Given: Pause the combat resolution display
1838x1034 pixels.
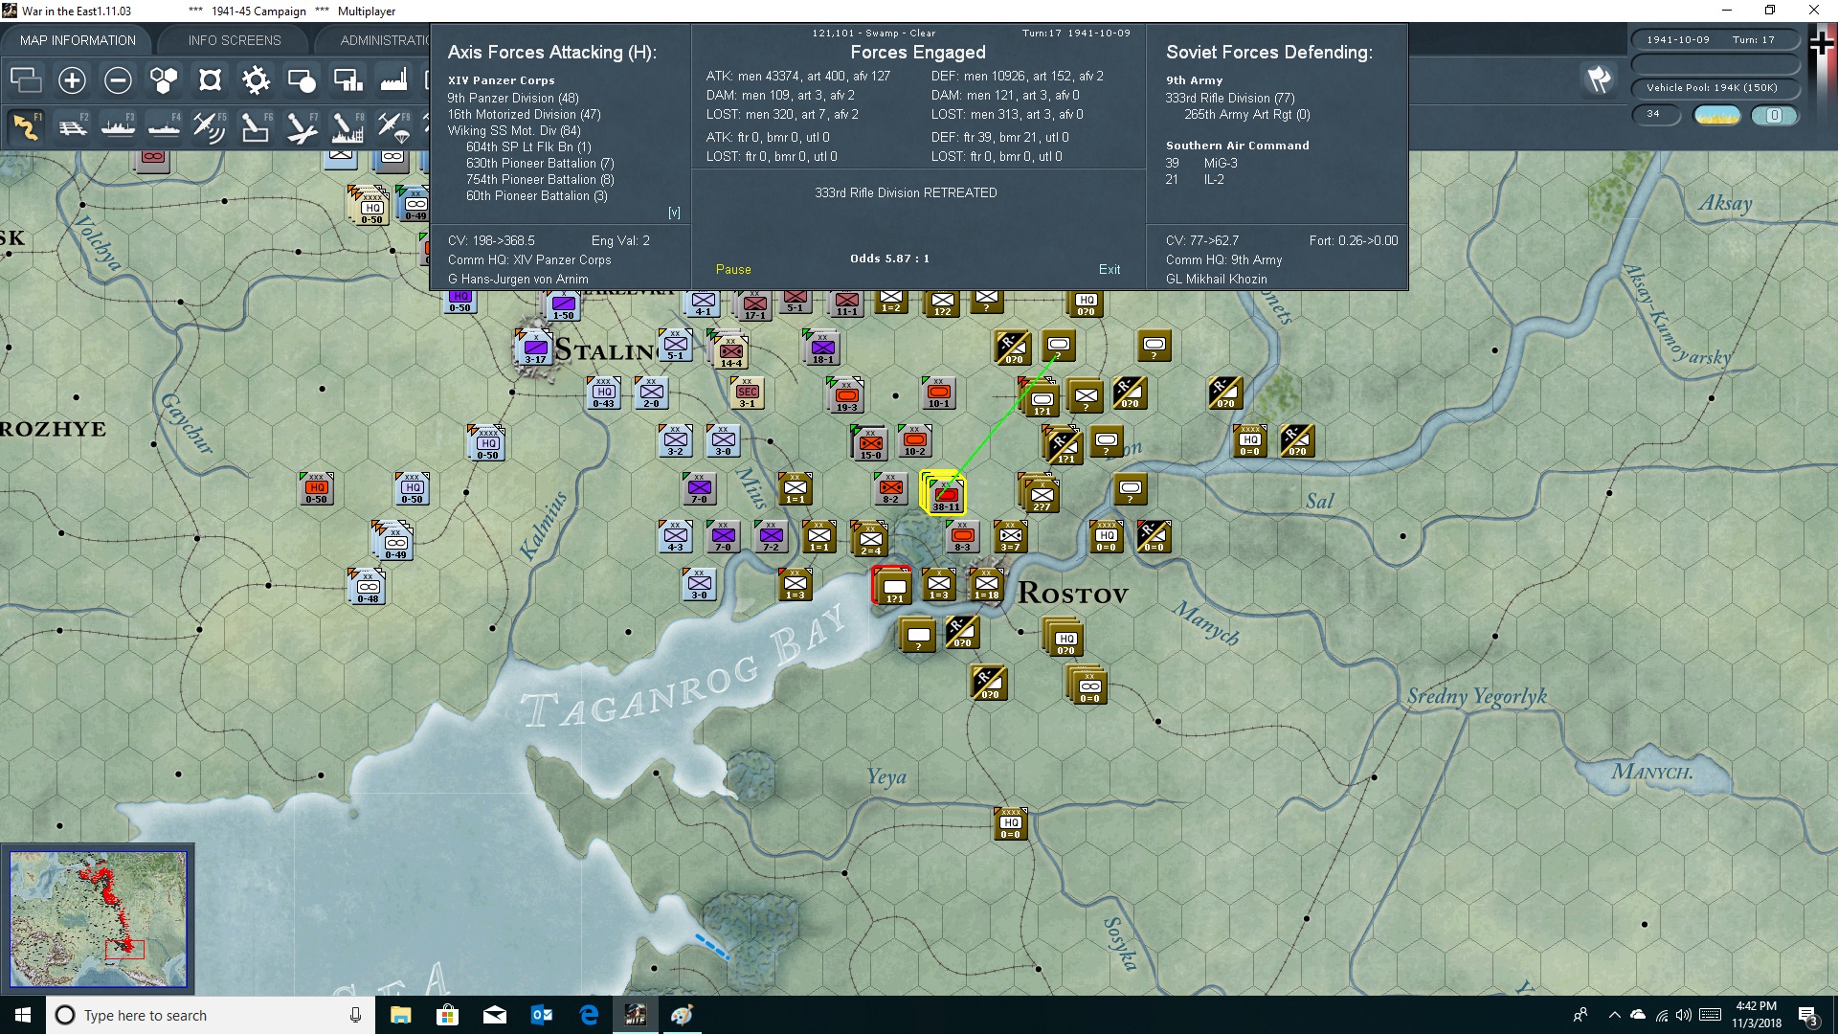Looking at the screenshot, I should [733, 270].
